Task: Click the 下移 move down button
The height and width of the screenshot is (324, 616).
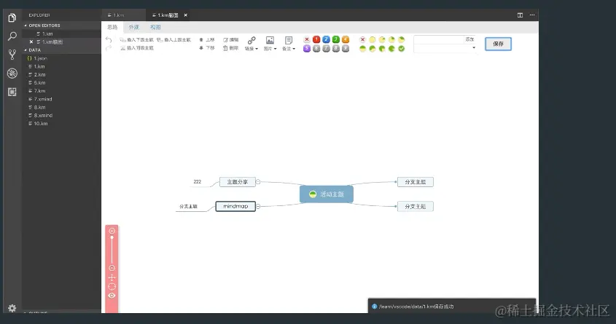Action: pos(206,48)
